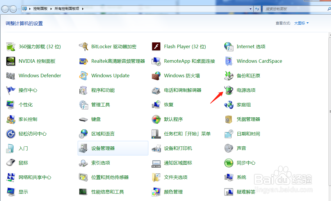Image resolution: width=331 pixels, height=201 pixels.
Task: Open 颜色管理
Action: [173, 192]
